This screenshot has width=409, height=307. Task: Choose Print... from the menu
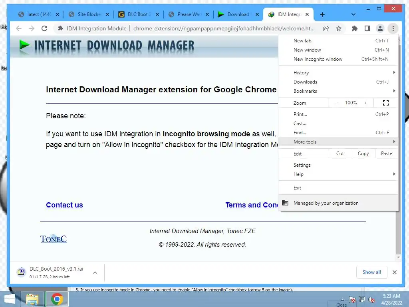pyautogui.click(x=338, y=114)
